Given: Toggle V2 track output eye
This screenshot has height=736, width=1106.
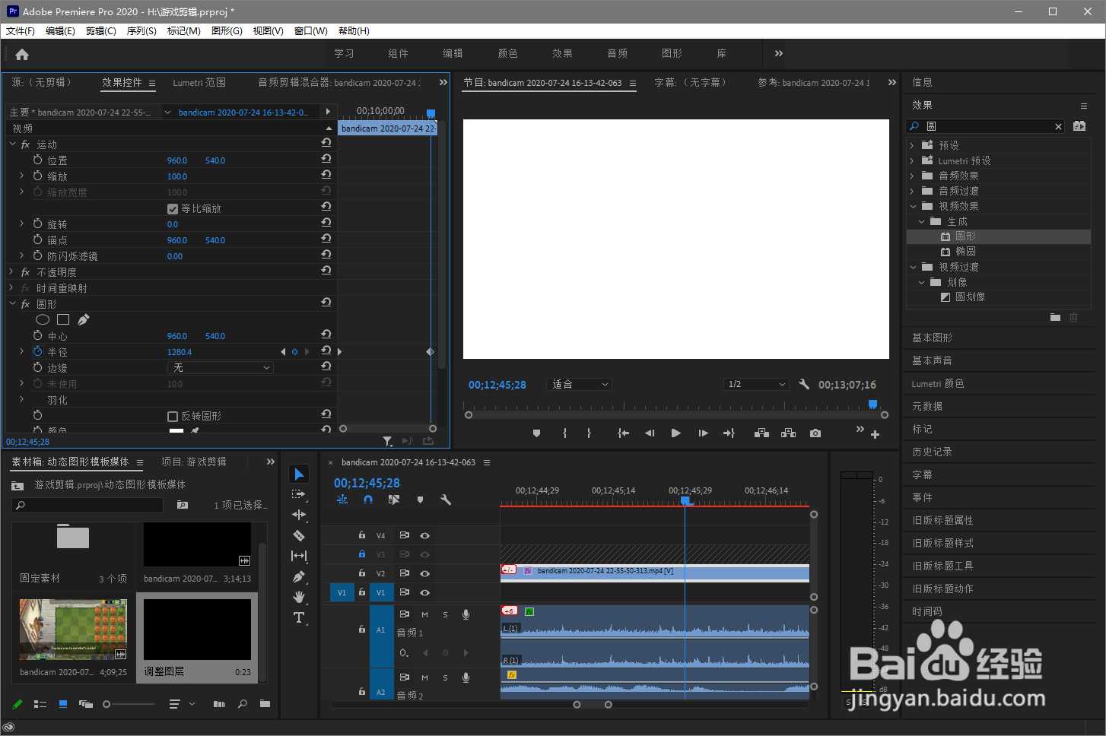Looking at the screenshot, I should coord(425,573).
